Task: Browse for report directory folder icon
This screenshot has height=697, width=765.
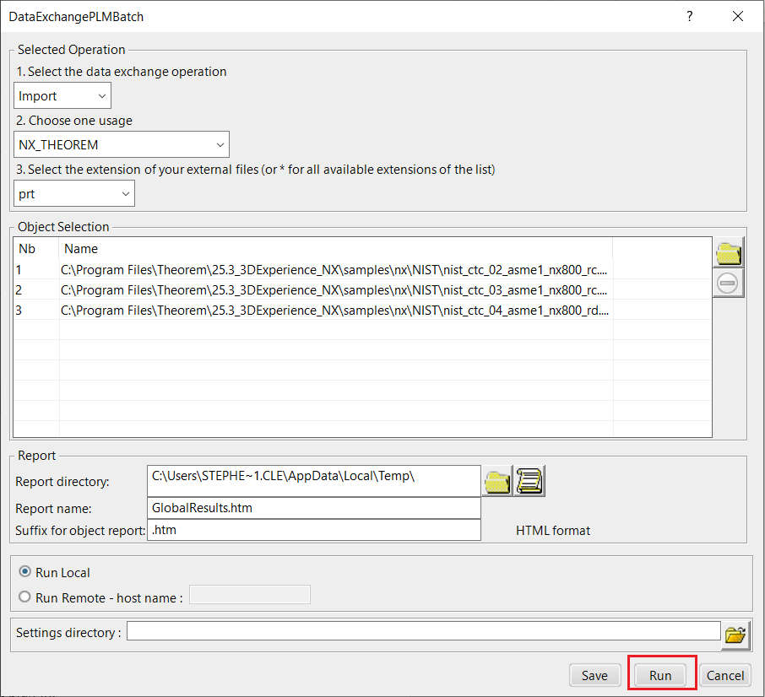Action: [x=497, y=481]
